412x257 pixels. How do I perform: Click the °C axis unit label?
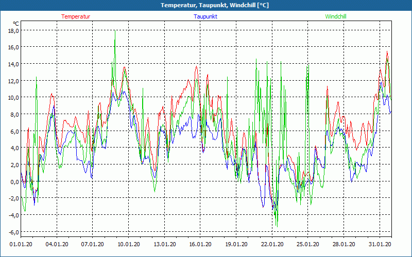pyautogui.click(x=16, y=24)
